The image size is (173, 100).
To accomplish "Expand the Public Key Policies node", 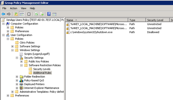I will [21, 62].
